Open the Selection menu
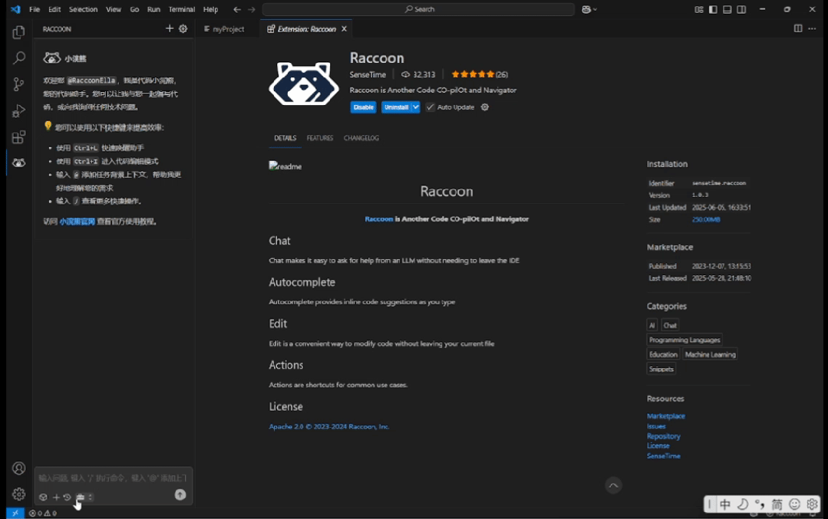The width and height of the screenshot is (828, 519). tap(84, 9)
